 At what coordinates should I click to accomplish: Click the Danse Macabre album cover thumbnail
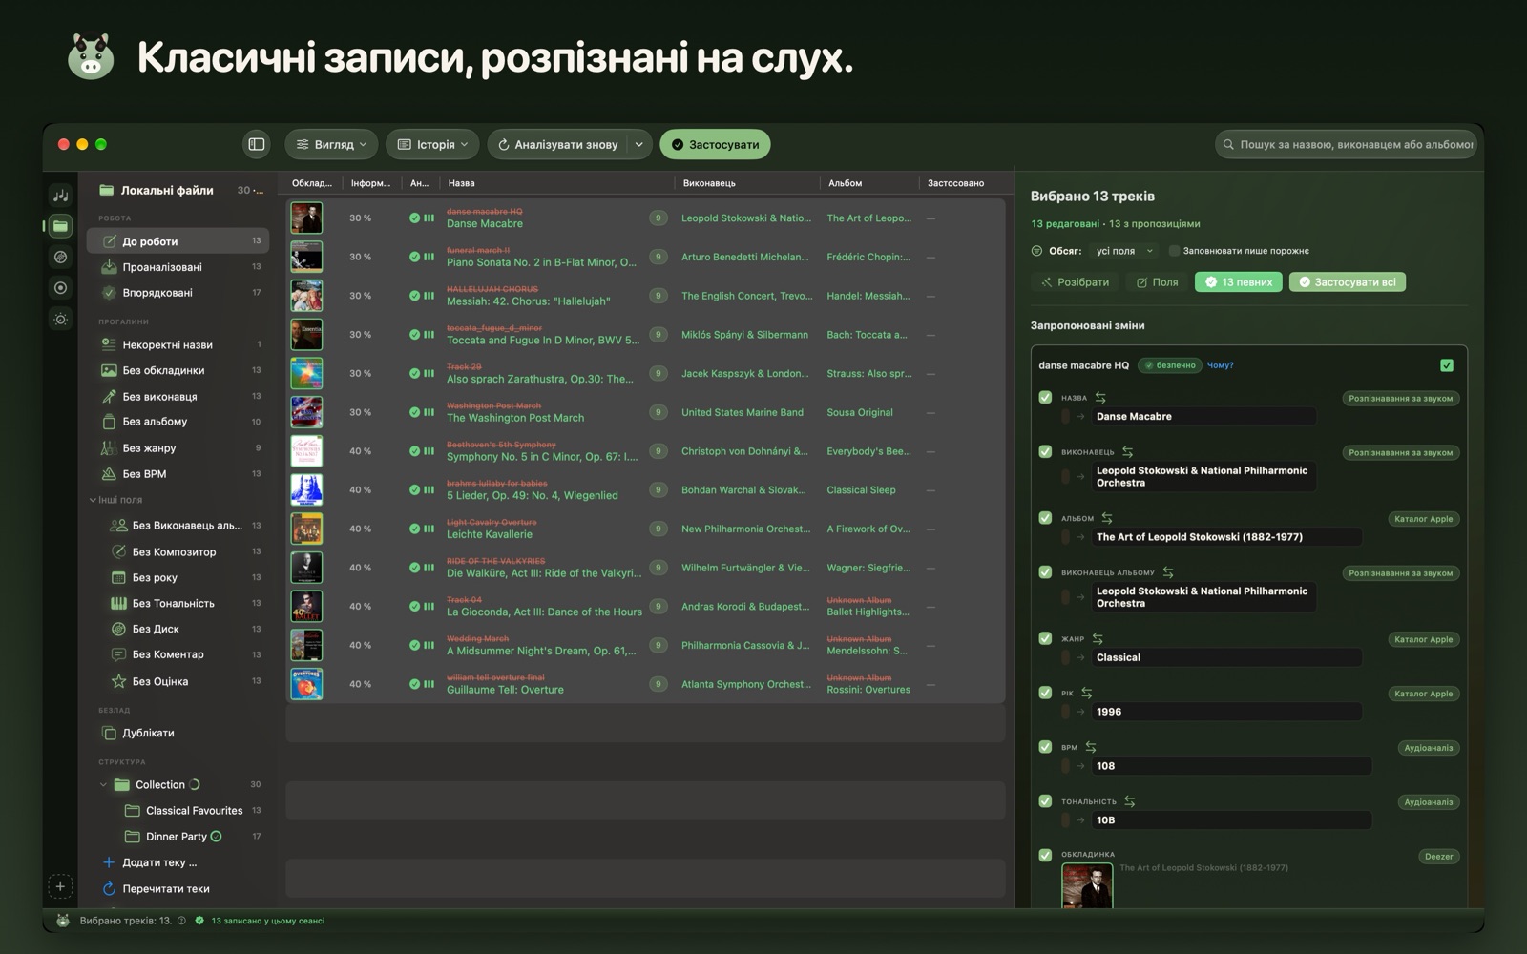click(306, 218)
